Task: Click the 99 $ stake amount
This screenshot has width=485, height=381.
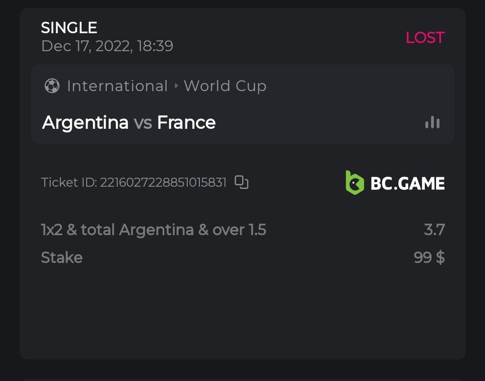Action: pos(429,258)
